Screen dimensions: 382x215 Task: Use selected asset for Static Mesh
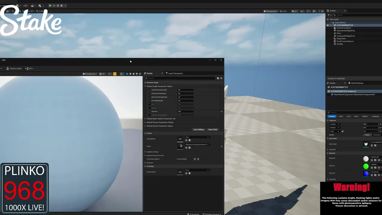point(372,145)
